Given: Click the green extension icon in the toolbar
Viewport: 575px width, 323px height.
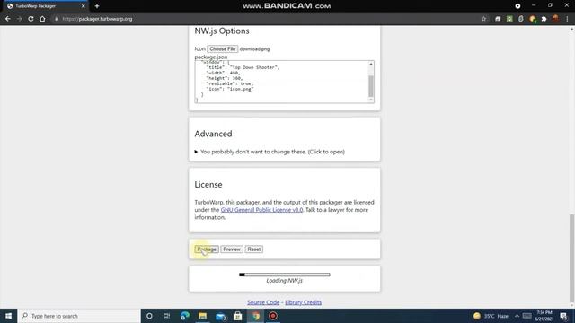Looking at the screenshot, I should (509, 19).
